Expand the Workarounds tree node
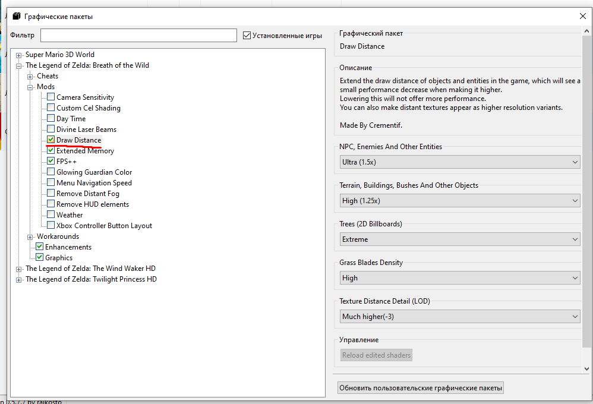The image size is (593, 404). click(x=30, y=237)
